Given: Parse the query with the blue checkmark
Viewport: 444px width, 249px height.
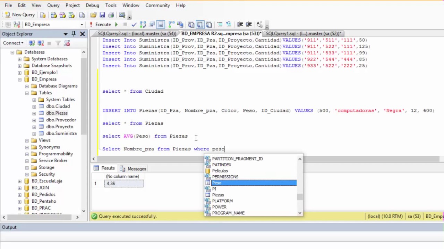Looking at the screenshot, I should coord(134,25).
